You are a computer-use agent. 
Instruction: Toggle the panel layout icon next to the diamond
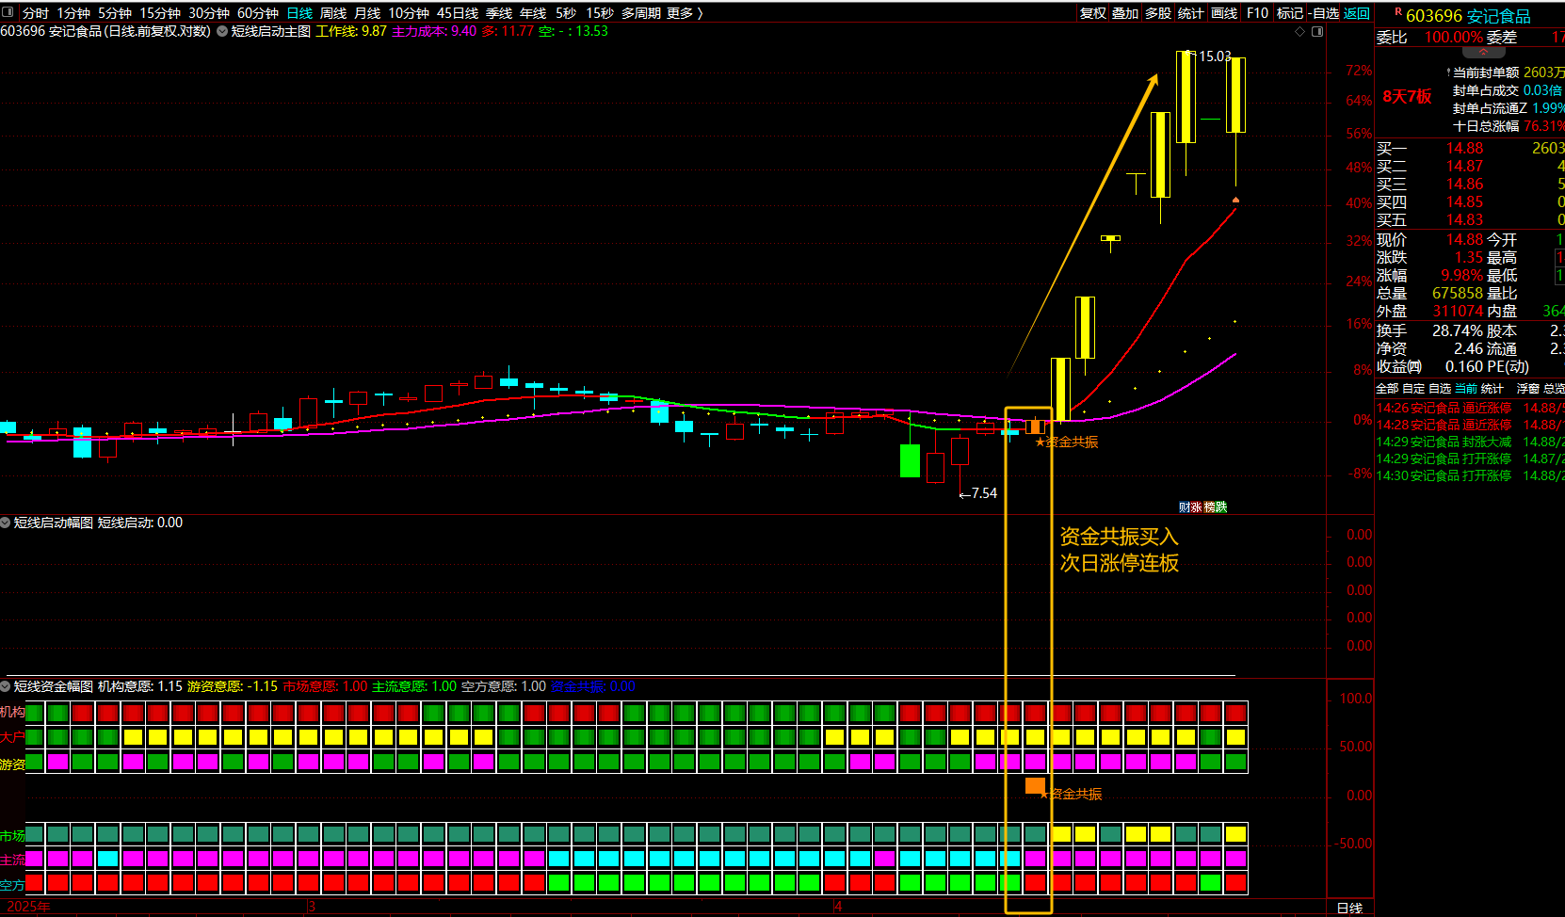point(1317,31)
